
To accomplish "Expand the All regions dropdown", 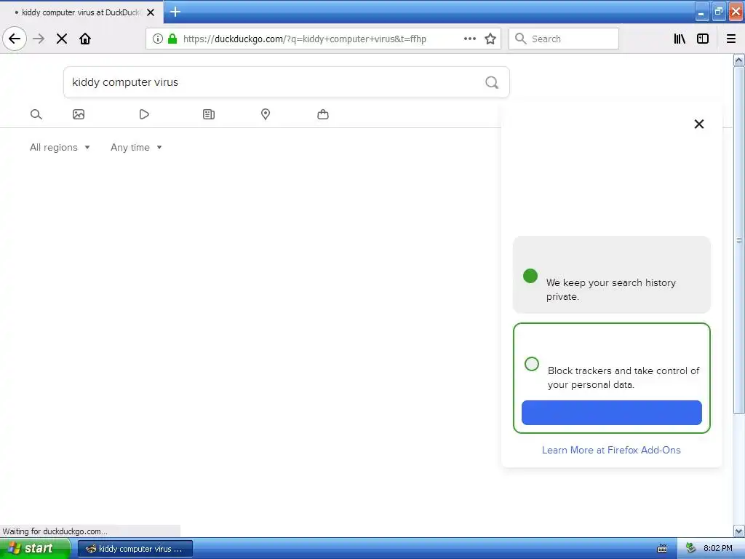I will click(x=60, y=147).
